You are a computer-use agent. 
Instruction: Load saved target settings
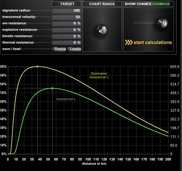[x=74, y=49]
